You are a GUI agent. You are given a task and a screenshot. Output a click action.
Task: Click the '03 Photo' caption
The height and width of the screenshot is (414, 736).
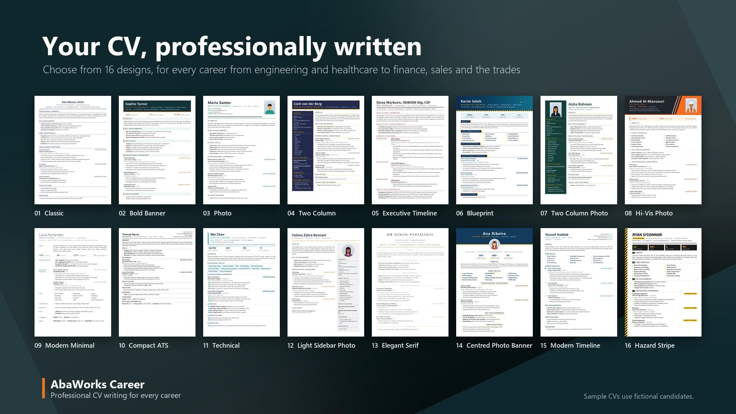[217, 213]
